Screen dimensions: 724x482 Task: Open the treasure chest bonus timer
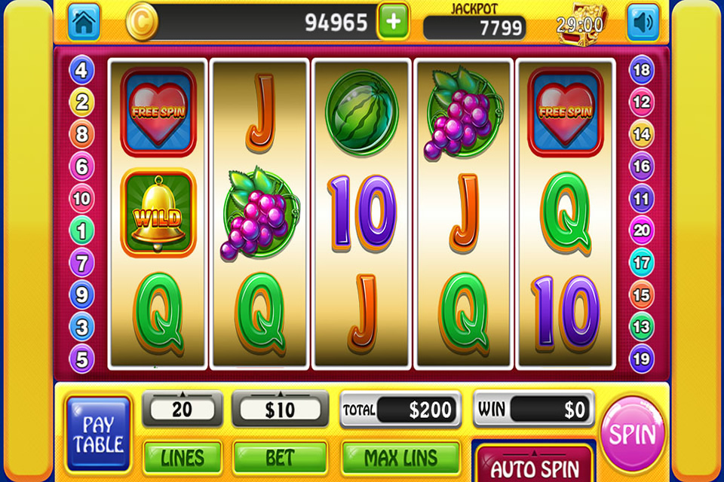tap(580, 24)
